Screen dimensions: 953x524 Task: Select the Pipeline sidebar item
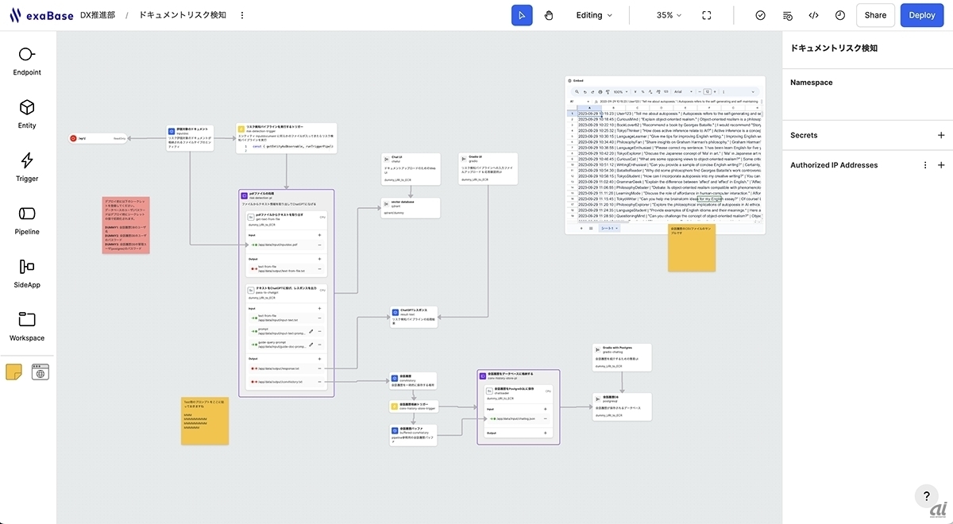[x=27, y=220]
